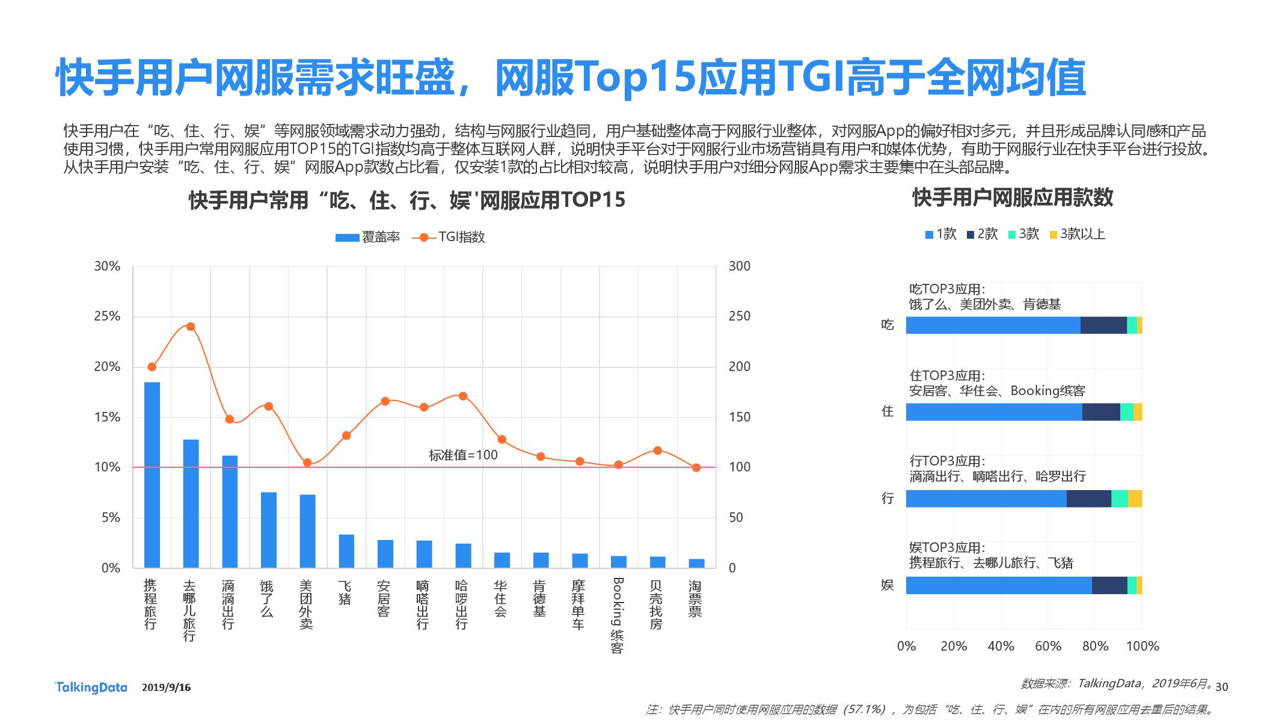Click the 300 right axis label

(740, 266)
